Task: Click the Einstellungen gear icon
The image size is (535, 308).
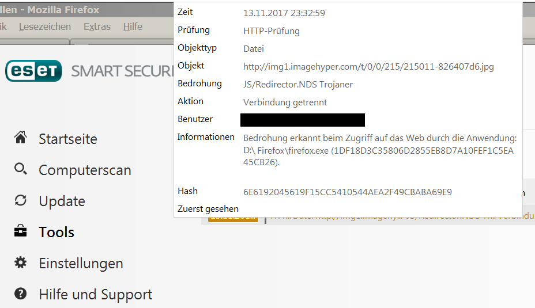Action: (x=21, y=263)
